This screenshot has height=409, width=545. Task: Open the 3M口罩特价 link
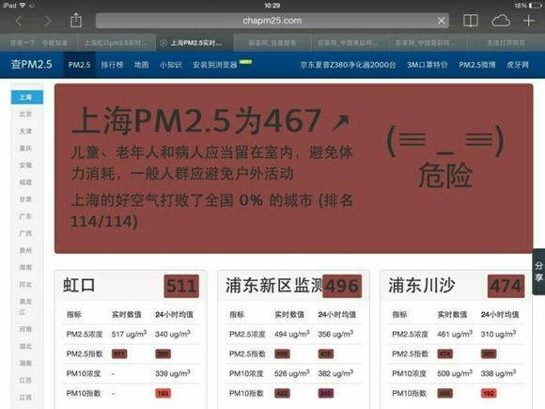(428, 65)
